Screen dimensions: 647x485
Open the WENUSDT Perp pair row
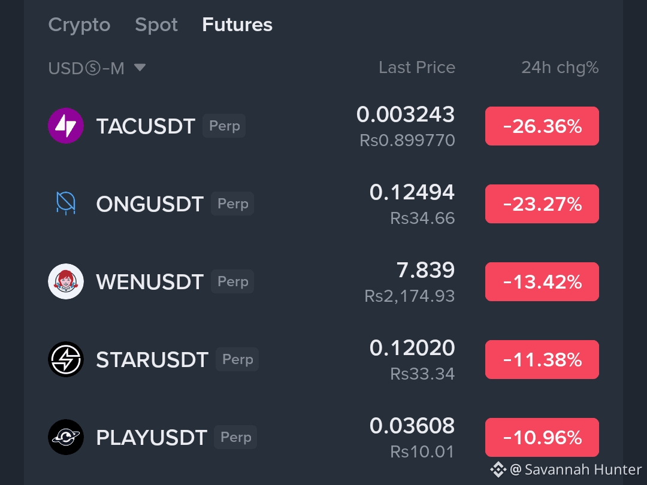pyautogui.click(x=323, y=281)
